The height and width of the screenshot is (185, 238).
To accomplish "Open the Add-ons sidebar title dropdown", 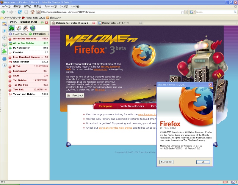I will click(38, 22).
